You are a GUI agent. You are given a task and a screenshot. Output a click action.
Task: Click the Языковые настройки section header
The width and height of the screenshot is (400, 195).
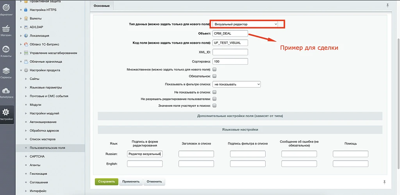point(240,130)
